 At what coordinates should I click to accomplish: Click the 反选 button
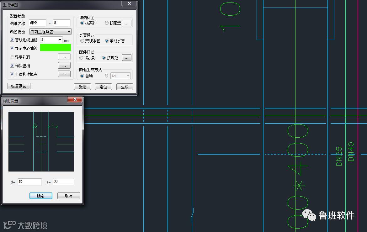point(82,87)
